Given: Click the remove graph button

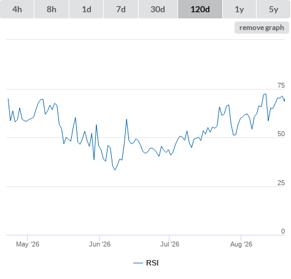Looking at the screenshot, I should coord(262,28).
